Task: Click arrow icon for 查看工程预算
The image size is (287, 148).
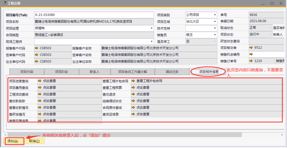Action: tap(133, 88)
